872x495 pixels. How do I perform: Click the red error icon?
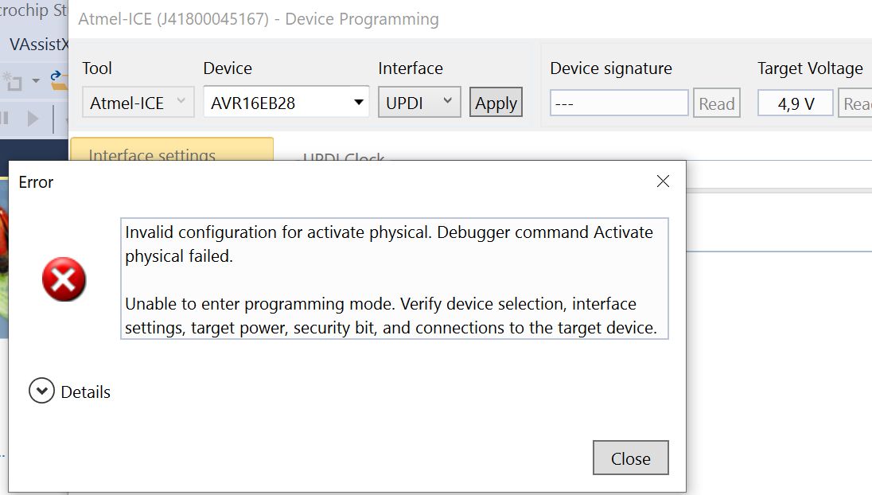pos(64,279)
